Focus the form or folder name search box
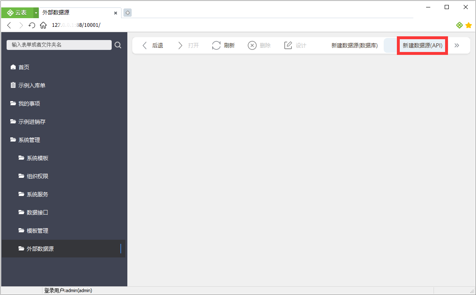Screen dimensions: 476x295 59,45
